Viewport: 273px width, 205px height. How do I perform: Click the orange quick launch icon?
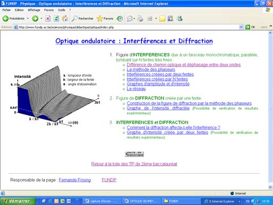(56, 201)
